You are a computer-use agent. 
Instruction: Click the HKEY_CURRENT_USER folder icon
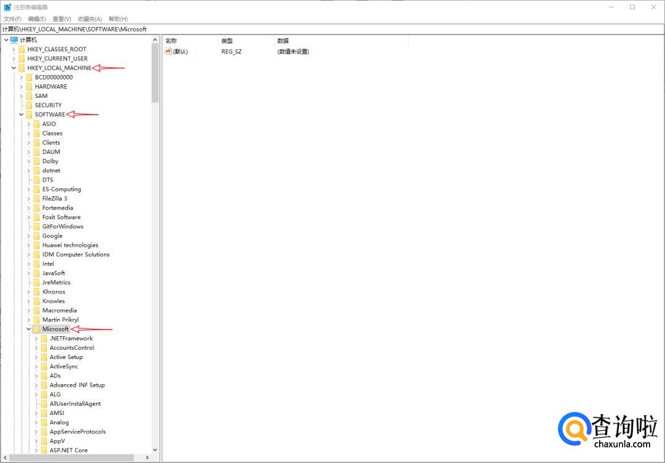tap(22, 58)
